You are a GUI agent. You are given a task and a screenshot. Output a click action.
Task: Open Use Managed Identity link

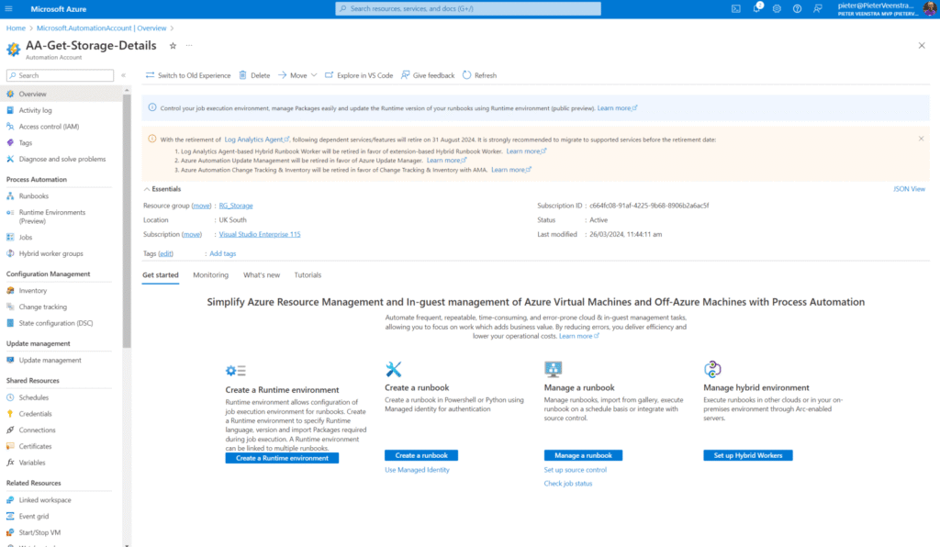coord(417,470)
